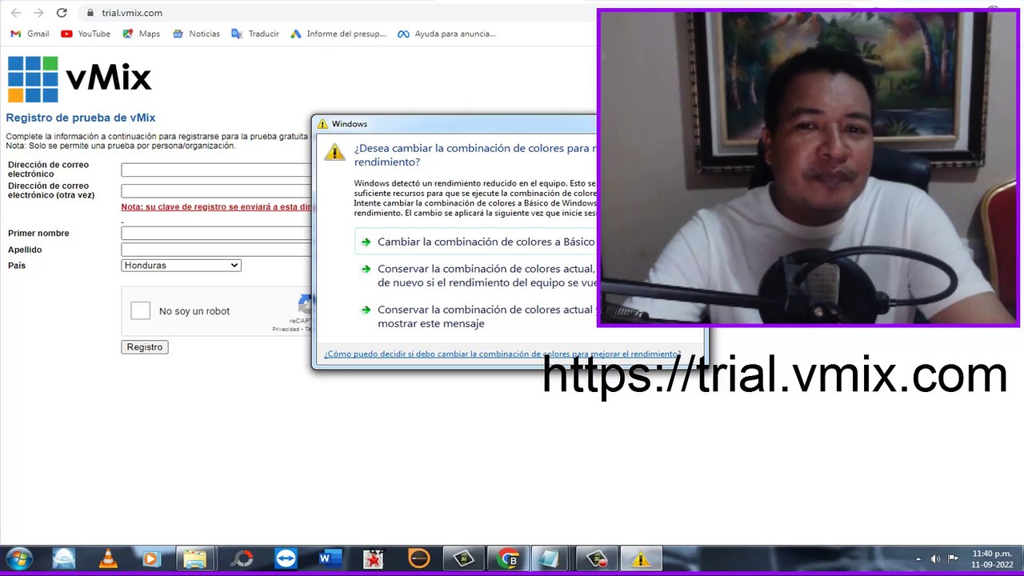Focus the 'Primer nombre' input field

[216, 233]
